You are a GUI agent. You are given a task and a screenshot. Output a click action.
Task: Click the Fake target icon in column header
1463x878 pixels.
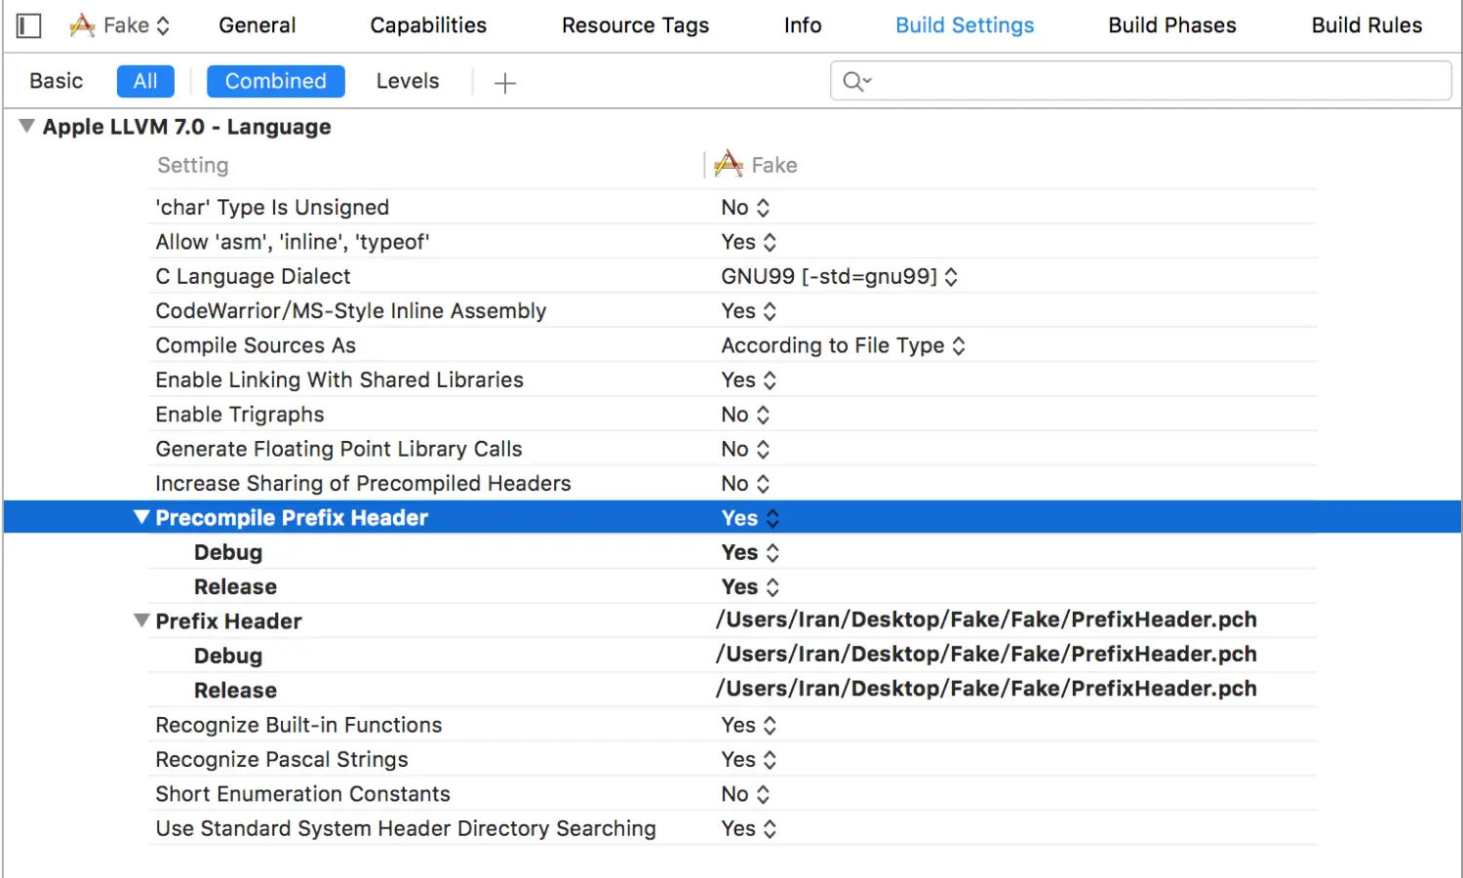(x=729, y=164)
